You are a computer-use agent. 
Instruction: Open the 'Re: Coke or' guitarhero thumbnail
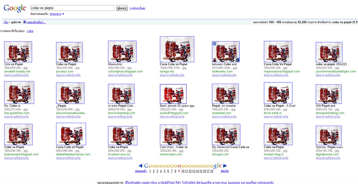[19, 93]
